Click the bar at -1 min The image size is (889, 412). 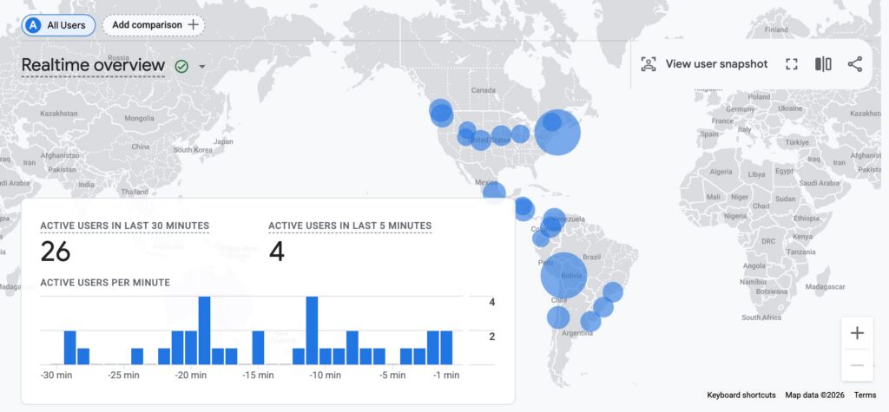pyautogui.click(x=446, y=348)
